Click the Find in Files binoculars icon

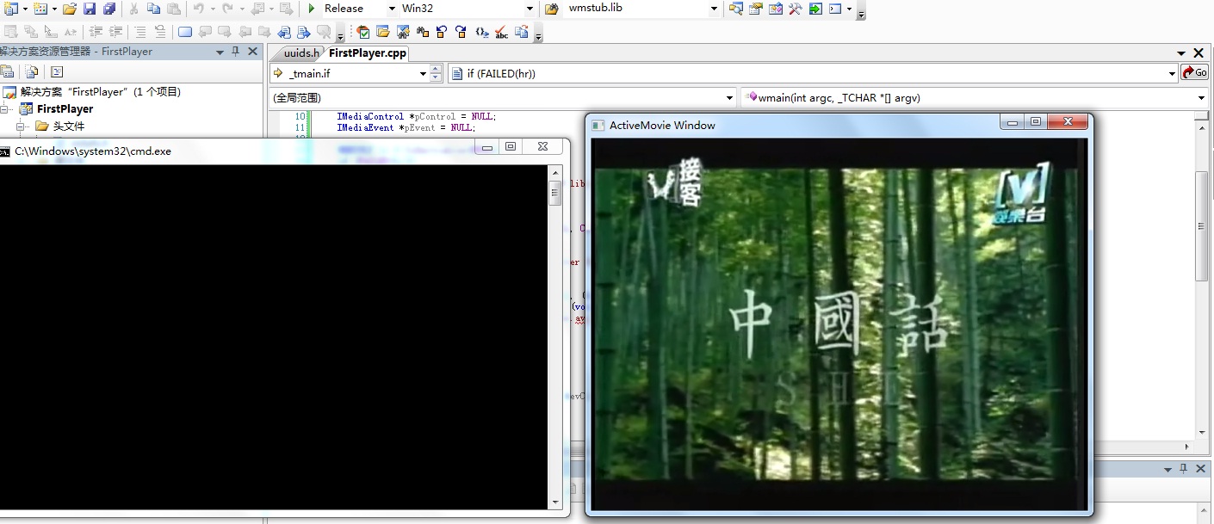(x=552, y=9)
